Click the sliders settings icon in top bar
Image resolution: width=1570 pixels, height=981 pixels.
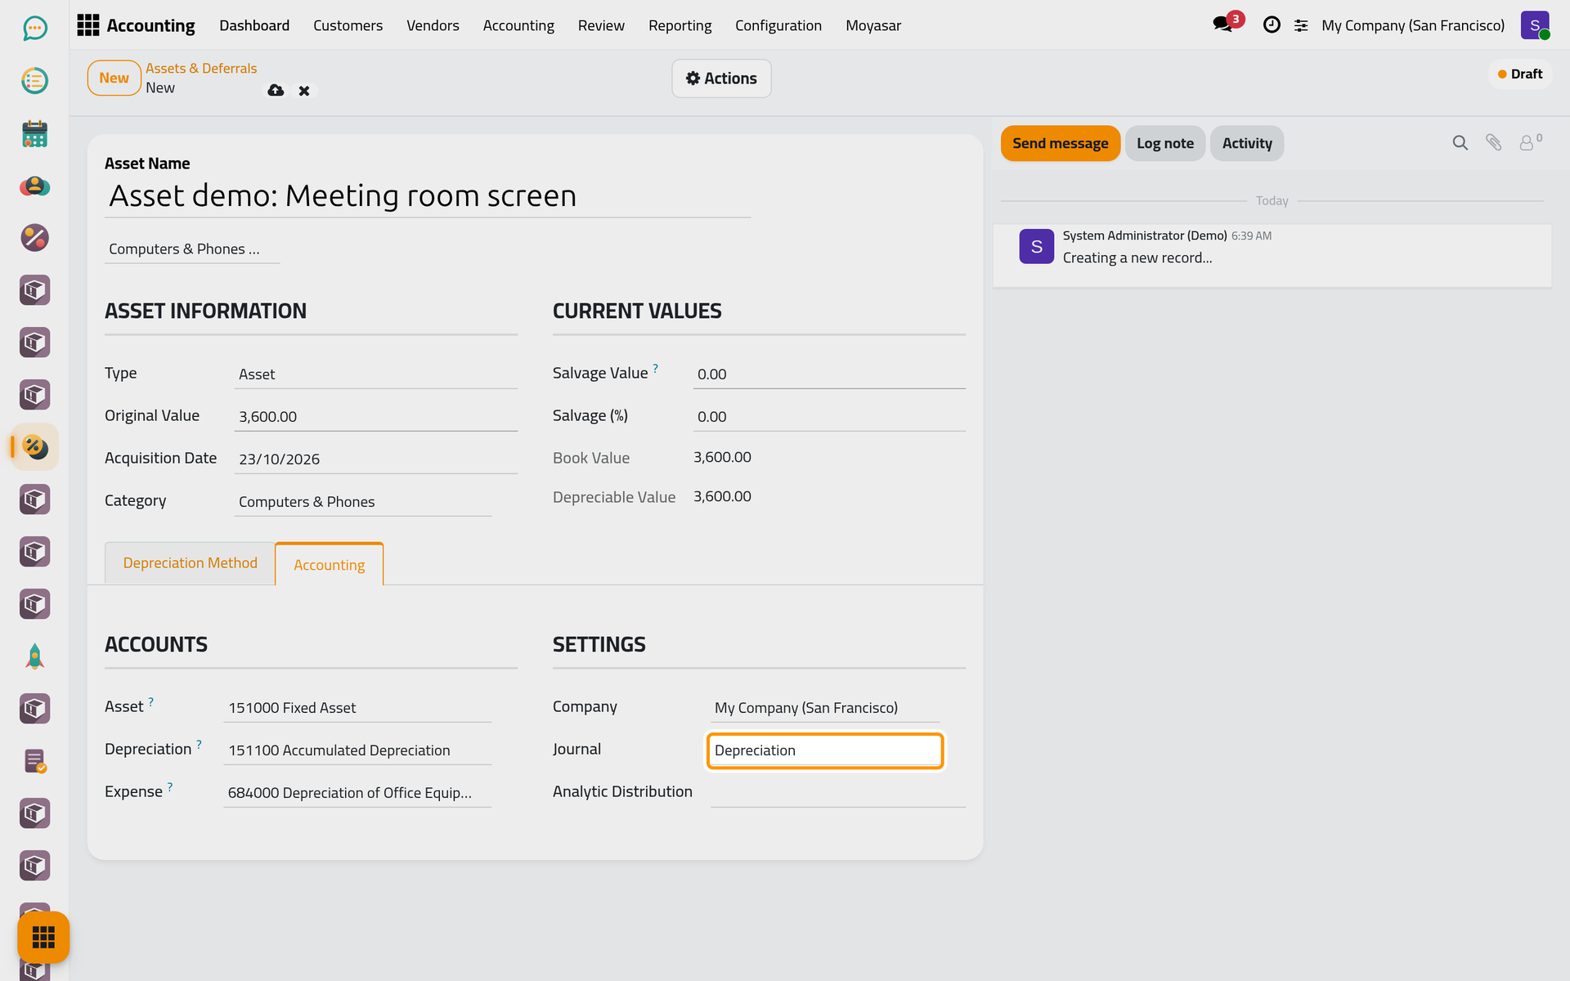click(1301, 25)
